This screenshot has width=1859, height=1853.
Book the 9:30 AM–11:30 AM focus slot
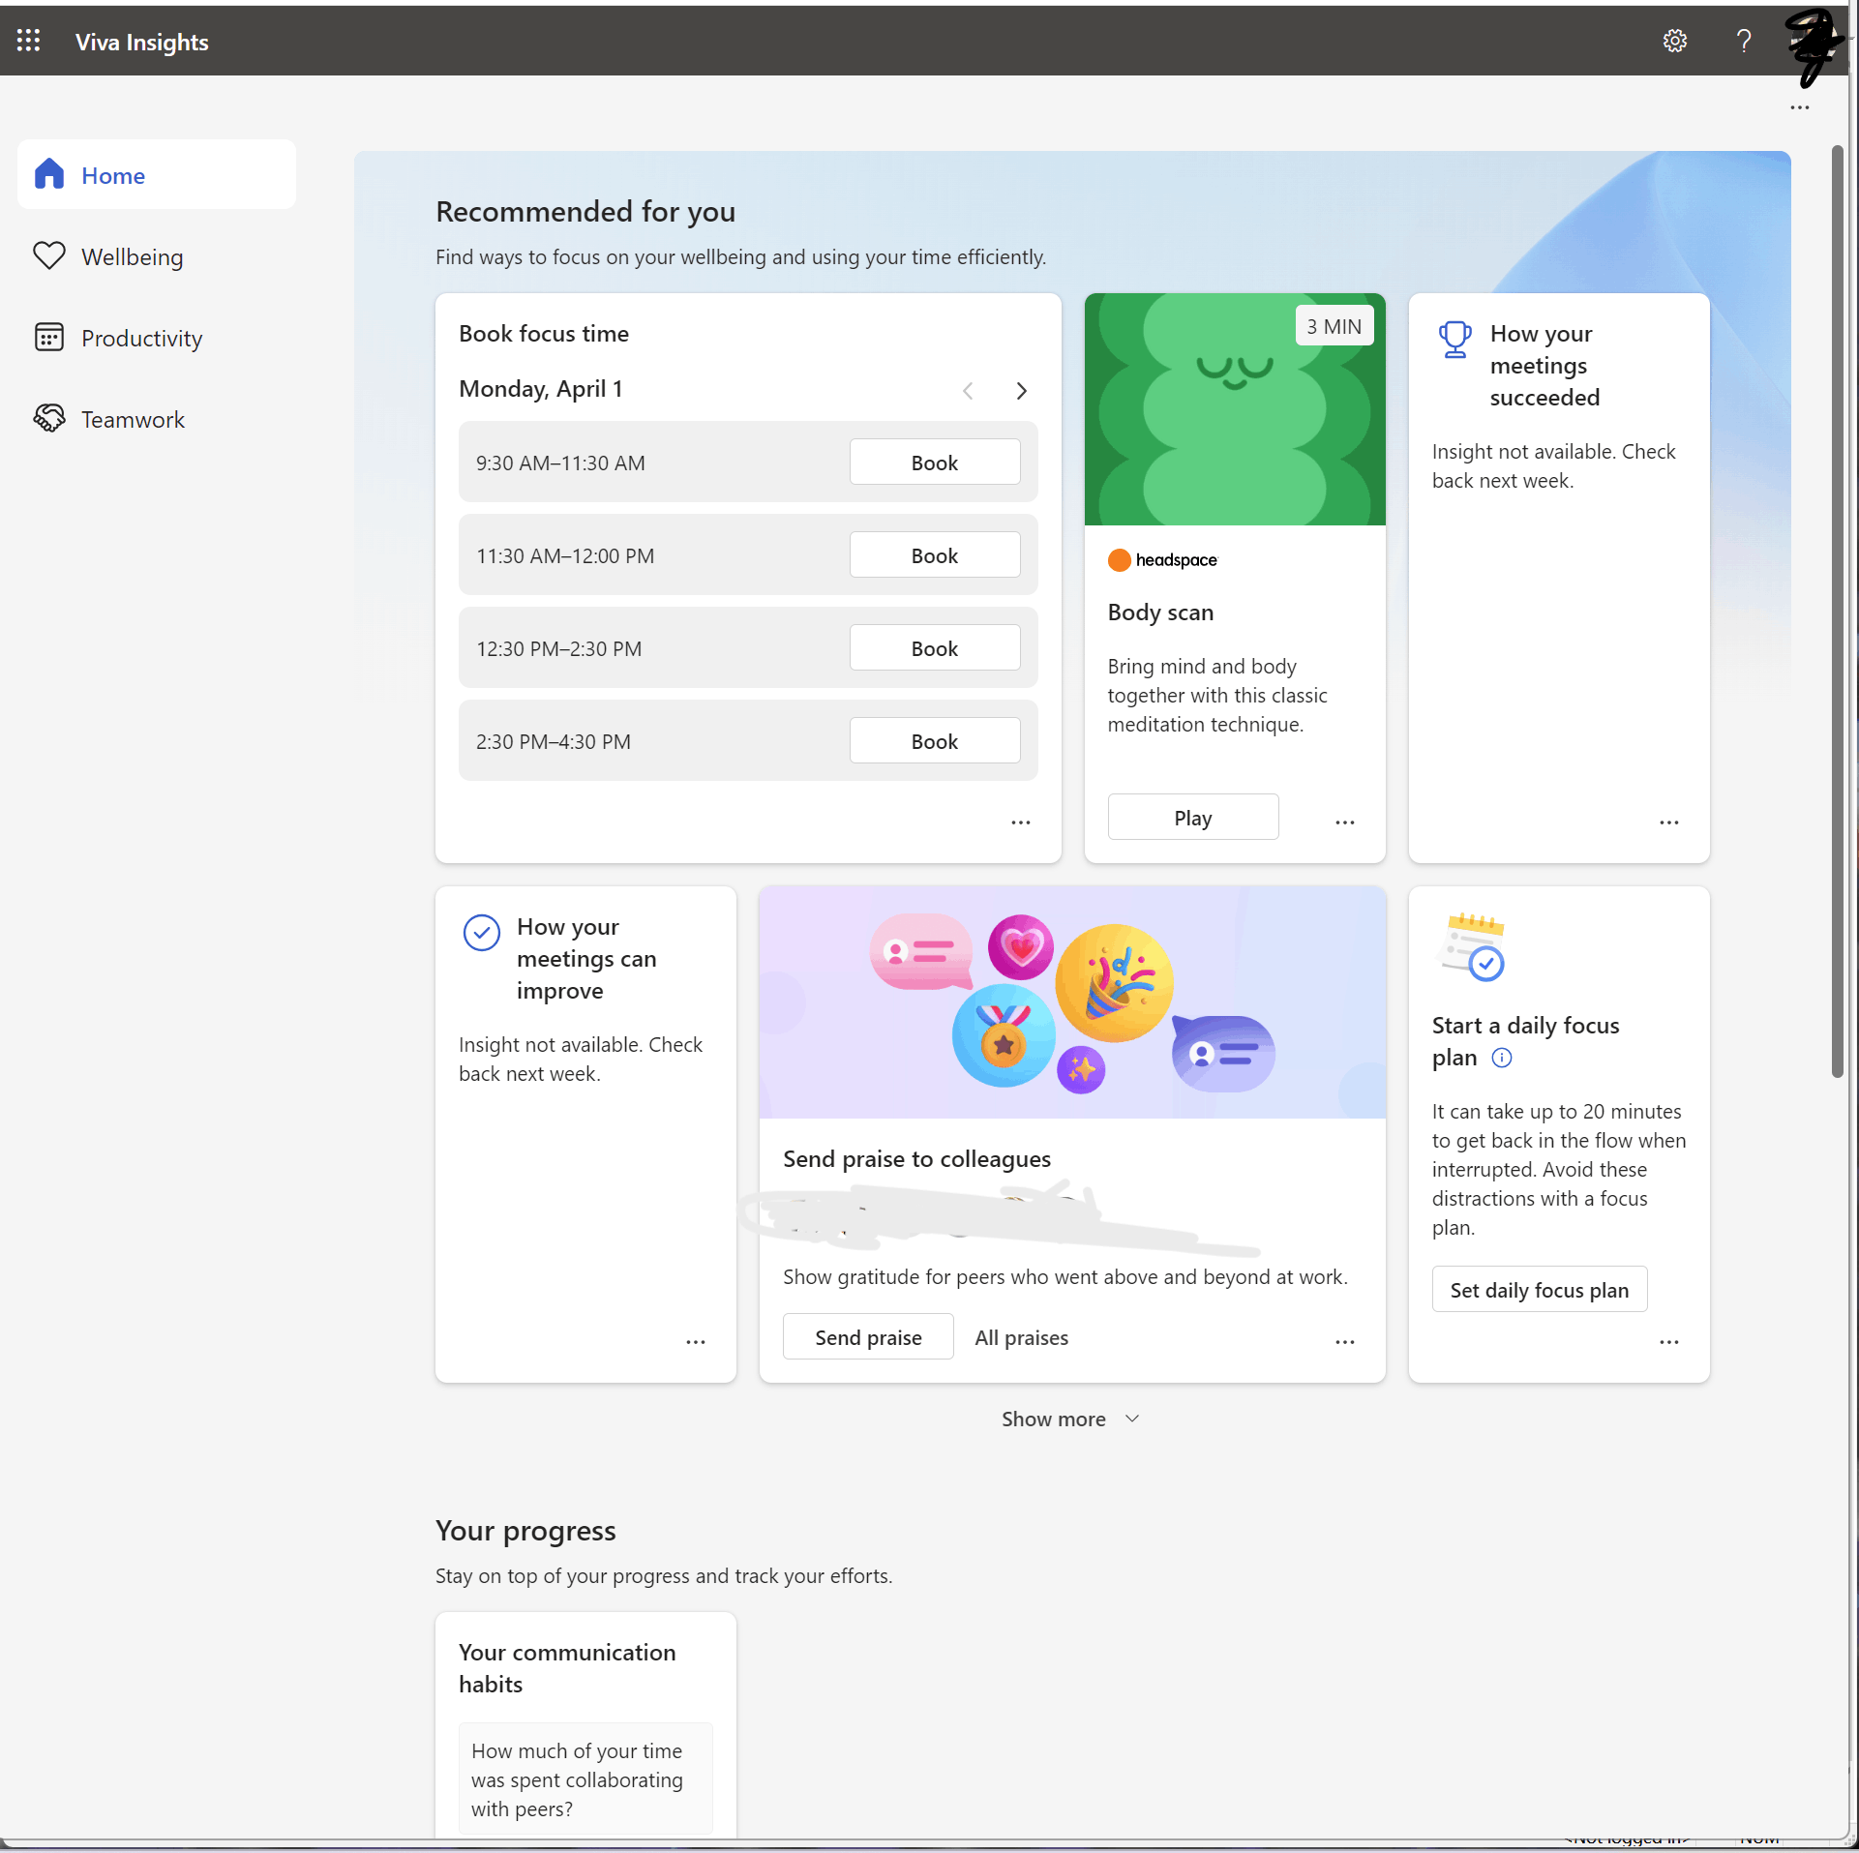[934, 463]
